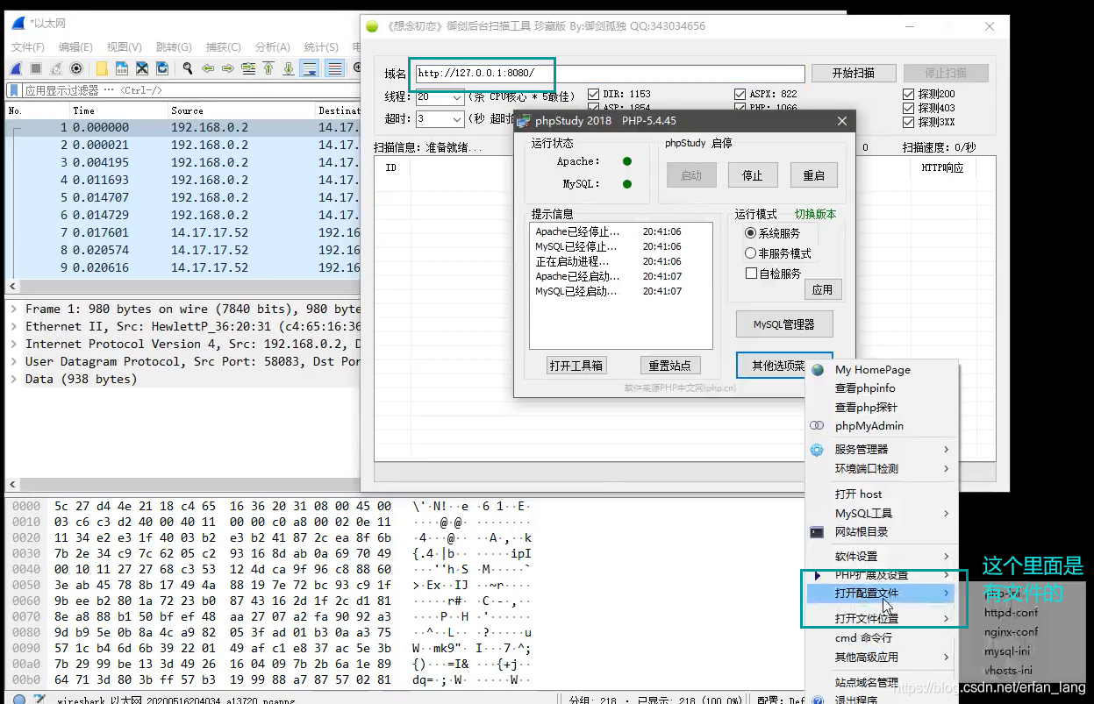This screenshot has height=704, width=1094.
Task: Click 打开工具箱 button
Action: (x=576, y=366)
